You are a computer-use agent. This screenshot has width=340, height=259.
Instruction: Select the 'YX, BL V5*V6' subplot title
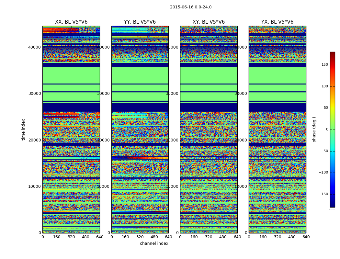pyautogui.click(x=277, y=22)
